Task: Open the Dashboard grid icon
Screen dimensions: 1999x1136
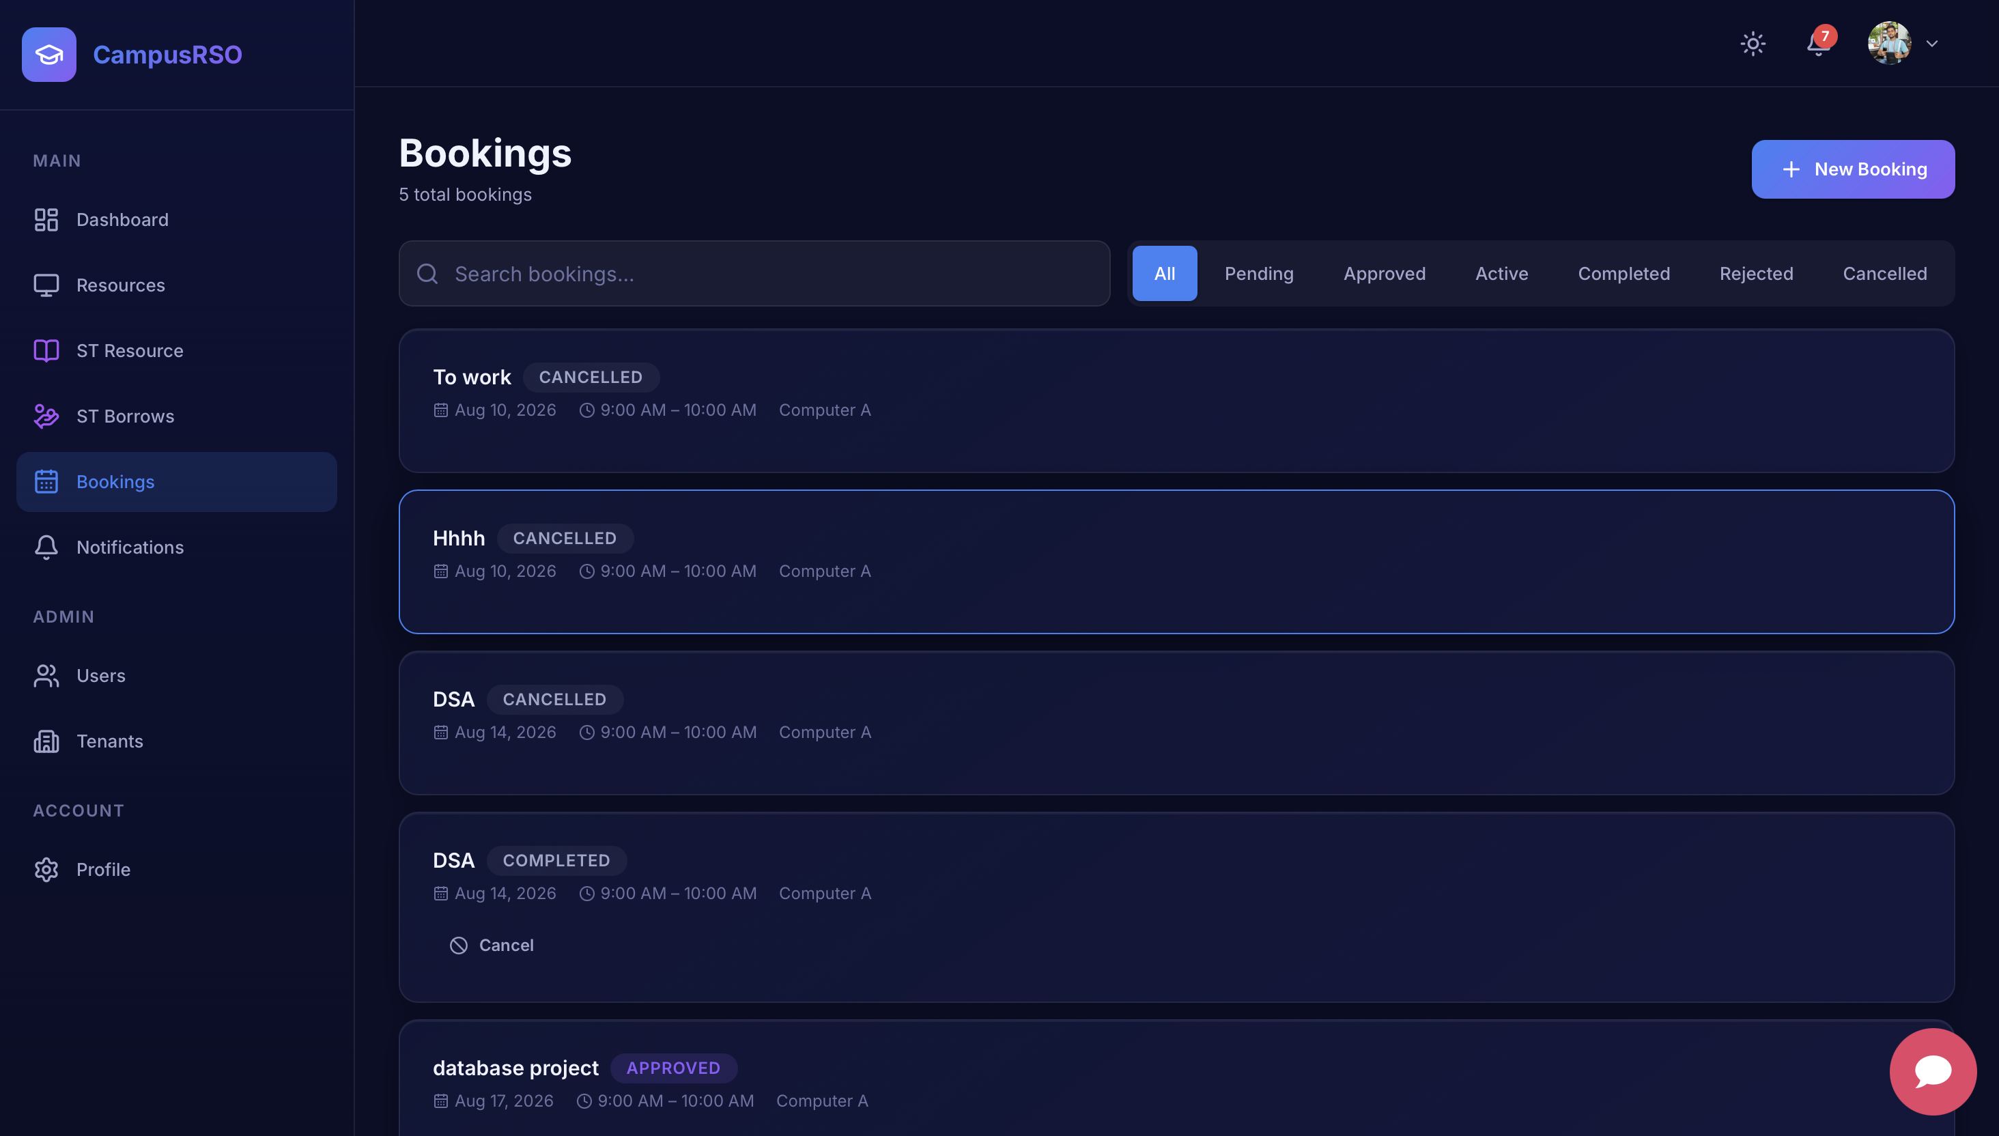Action: tap(46, 219)
